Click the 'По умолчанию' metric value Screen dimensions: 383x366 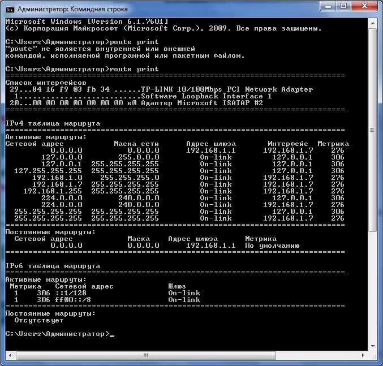pos(272,246)
